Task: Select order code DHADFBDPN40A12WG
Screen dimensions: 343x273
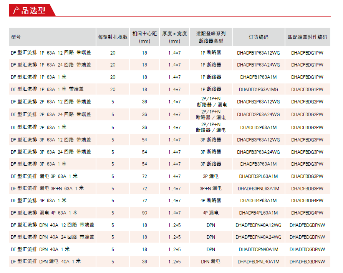Action: coord(258,225)
